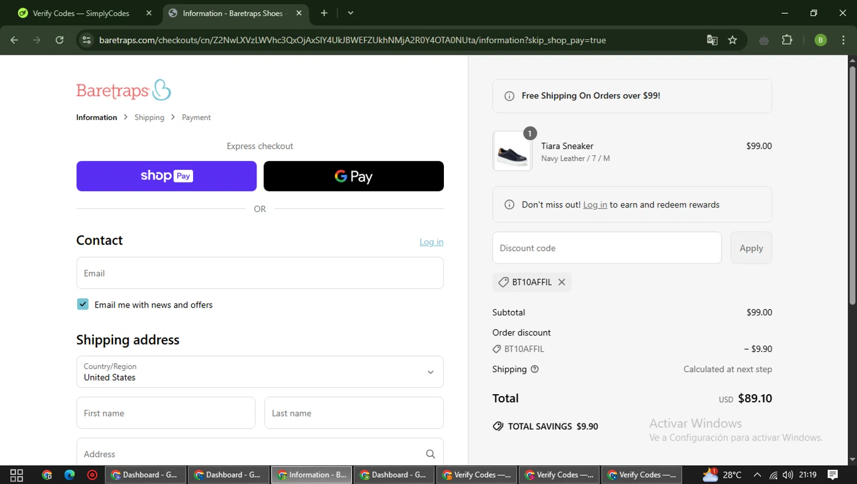This screenshot has height=484, width=857.
Task: Click the Shipping help question icon
Action: pos(535,369)
